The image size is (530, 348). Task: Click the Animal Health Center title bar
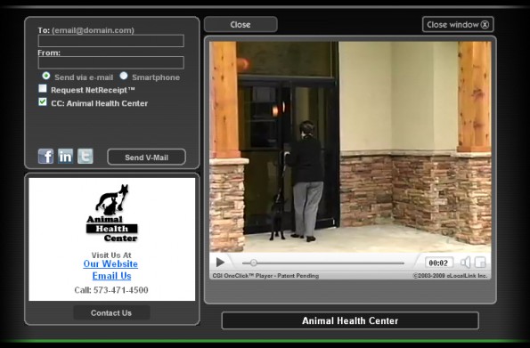pyautogui.click(x=350, y=320)
